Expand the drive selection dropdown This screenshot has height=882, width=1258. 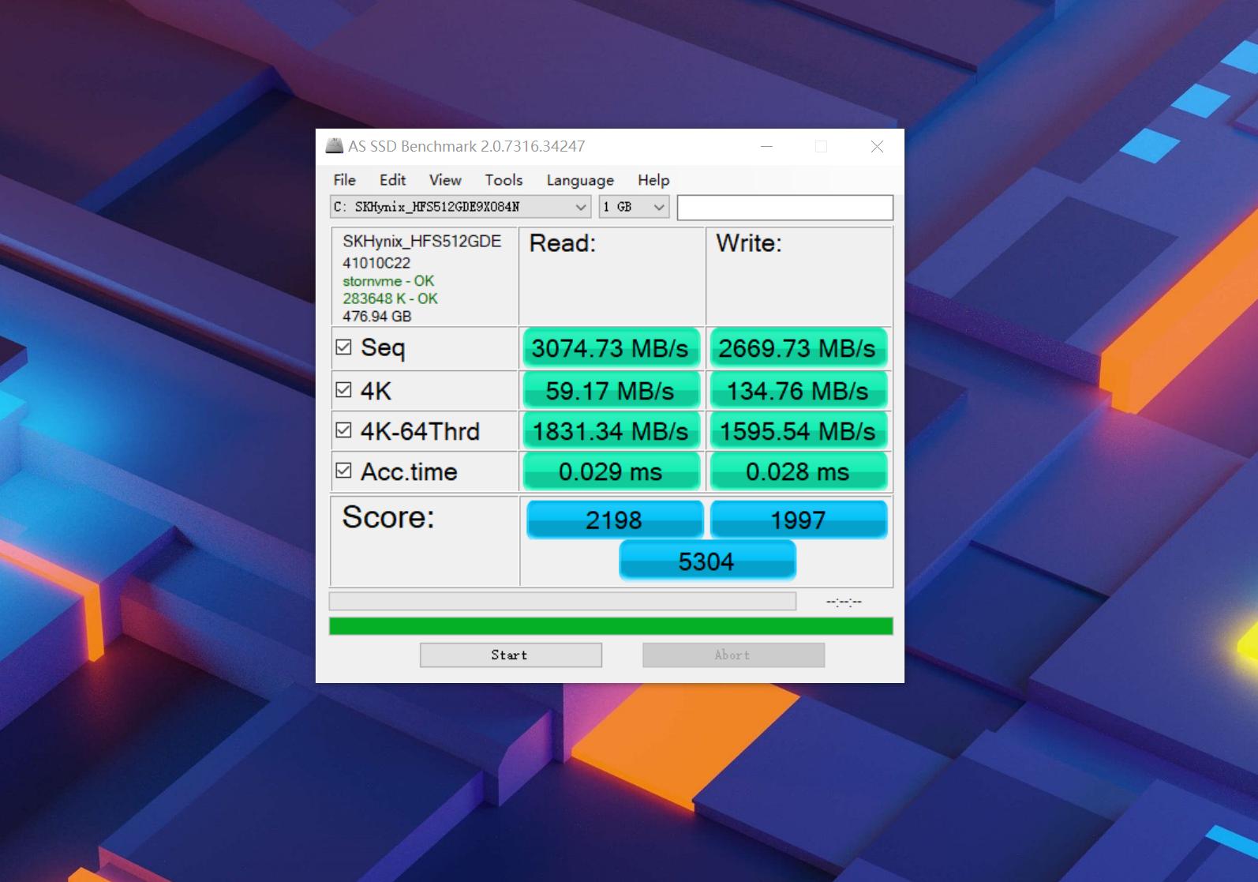tap(580, 207)
